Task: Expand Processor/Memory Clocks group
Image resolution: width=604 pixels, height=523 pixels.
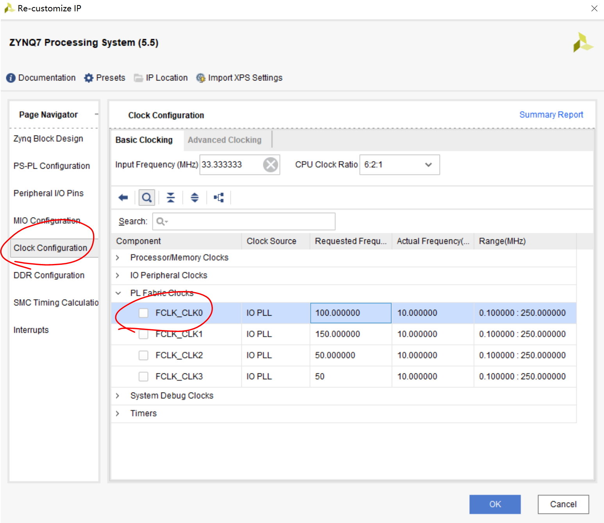Action: point(118,258)
